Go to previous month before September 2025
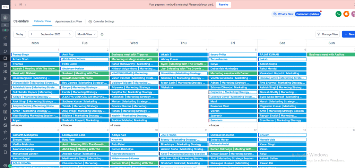Viewport: 355px width, 168px height. tap(31, 34)
